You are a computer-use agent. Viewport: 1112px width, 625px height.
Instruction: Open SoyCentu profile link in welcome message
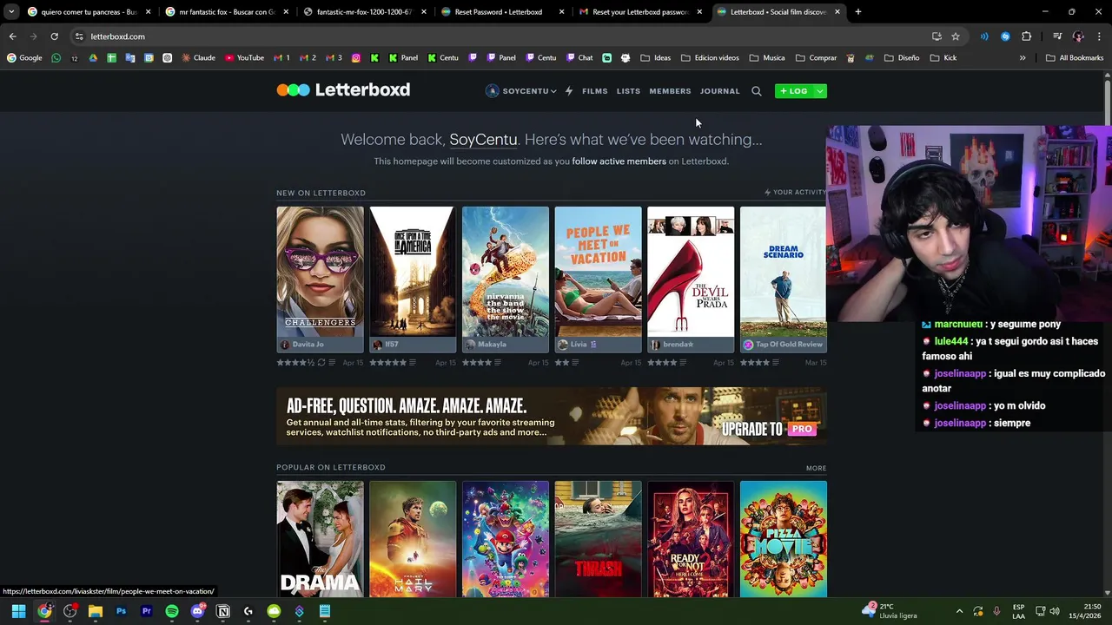[483, 140]
